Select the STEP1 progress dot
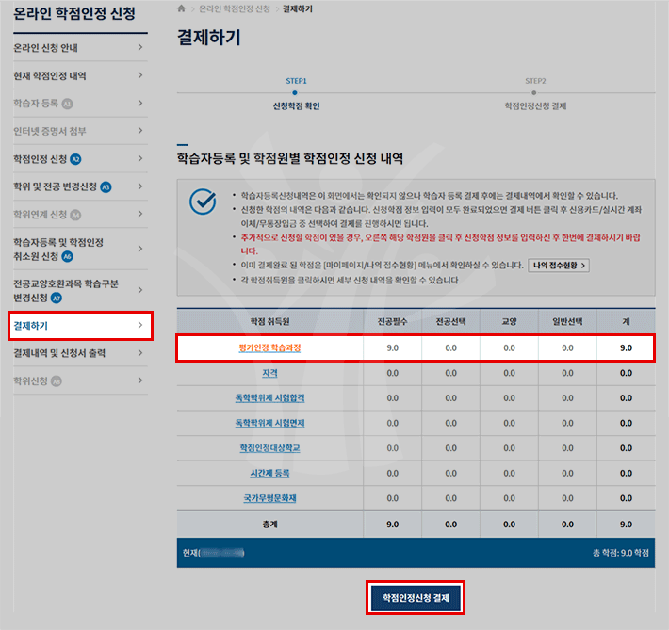Image resolution: width=669 pixels, height=630 pixels. coord(296,92)
